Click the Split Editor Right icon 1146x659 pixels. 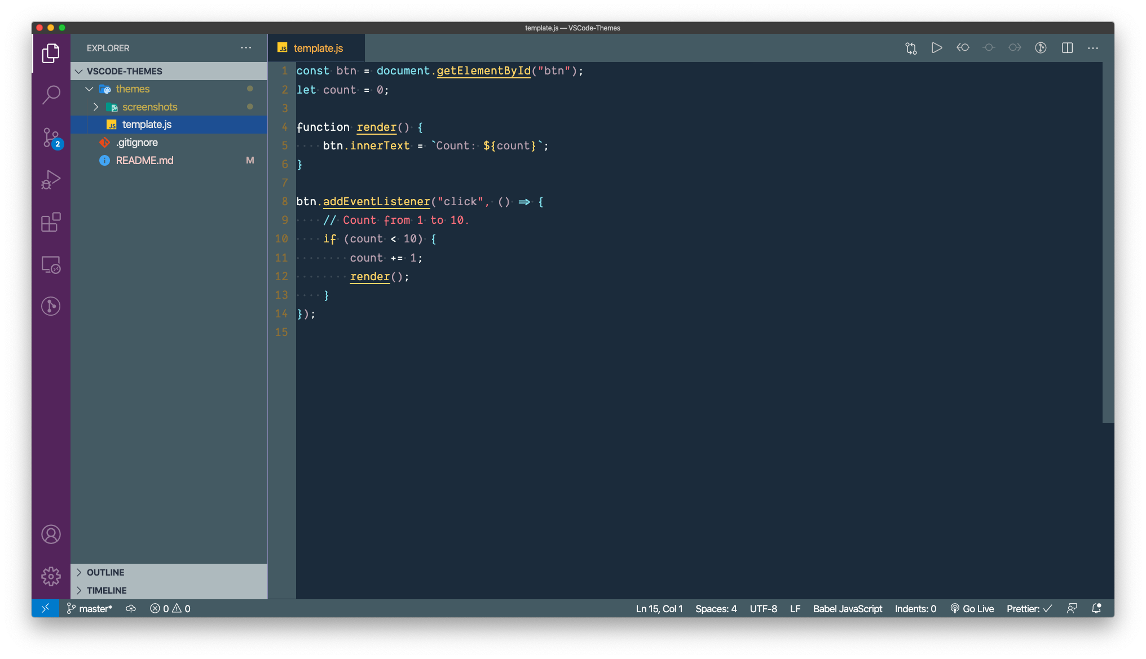coord(1067,48)
